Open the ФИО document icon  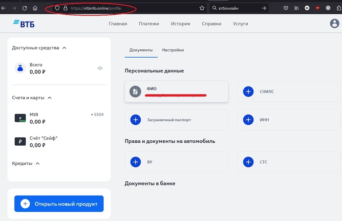pos(135,91)
